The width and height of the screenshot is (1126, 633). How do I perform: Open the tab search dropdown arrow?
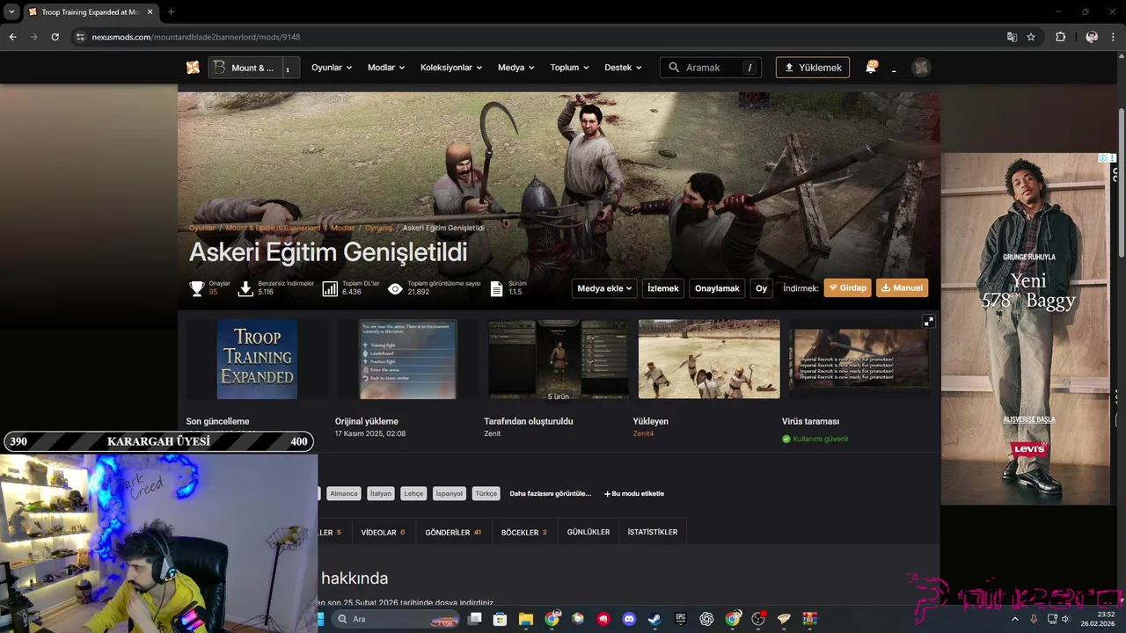11,12
